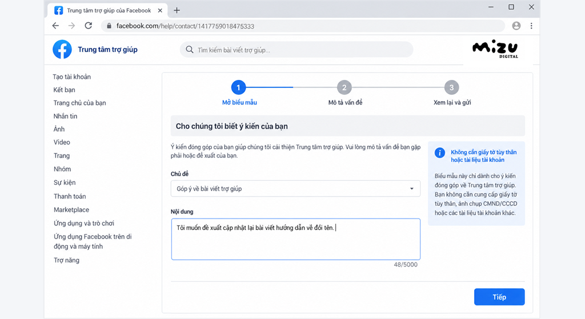Click the Mở biểu mẫu step label
The image size is (585, 319).
pos(239,103)
